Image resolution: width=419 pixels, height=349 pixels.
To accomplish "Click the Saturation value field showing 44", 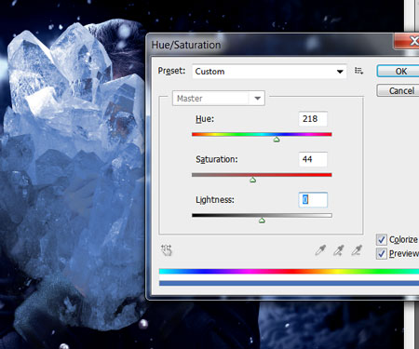I will 313,159.
